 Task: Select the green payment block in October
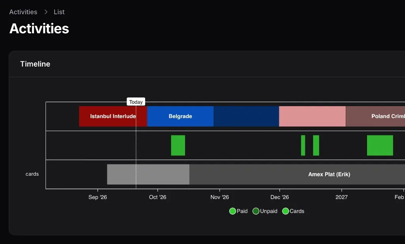178,145
